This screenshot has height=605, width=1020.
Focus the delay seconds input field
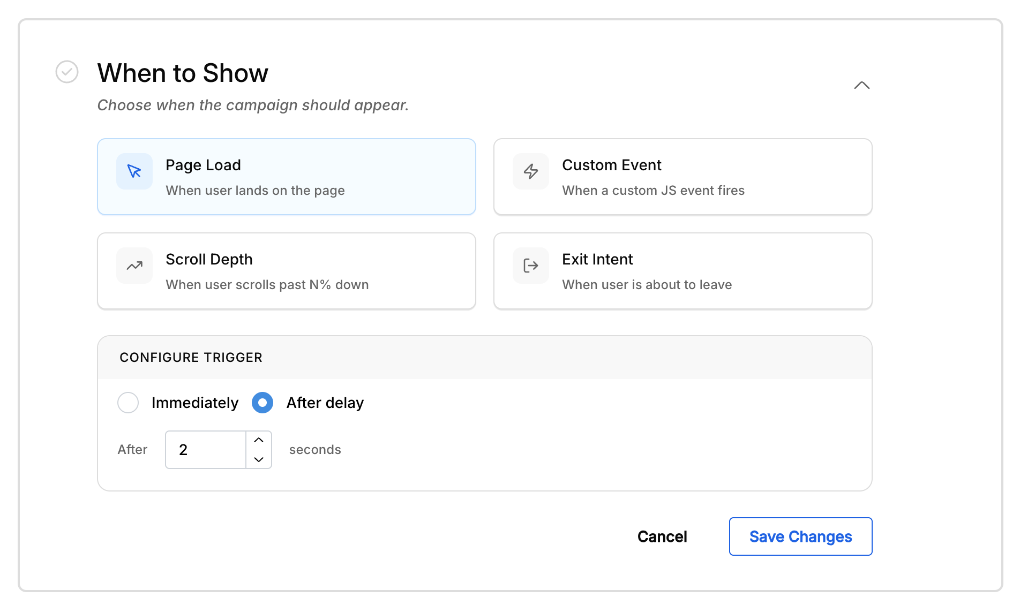click(206, 450)
